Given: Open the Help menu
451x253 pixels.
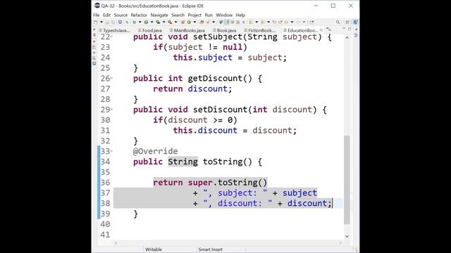Looking at the screenshot, I should pos(240,15).
